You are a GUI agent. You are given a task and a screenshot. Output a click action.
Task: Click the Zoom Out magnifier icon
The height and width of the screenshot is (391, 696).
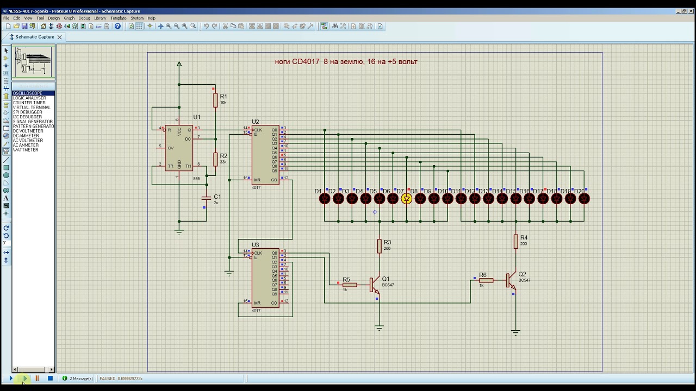point(176,26)
